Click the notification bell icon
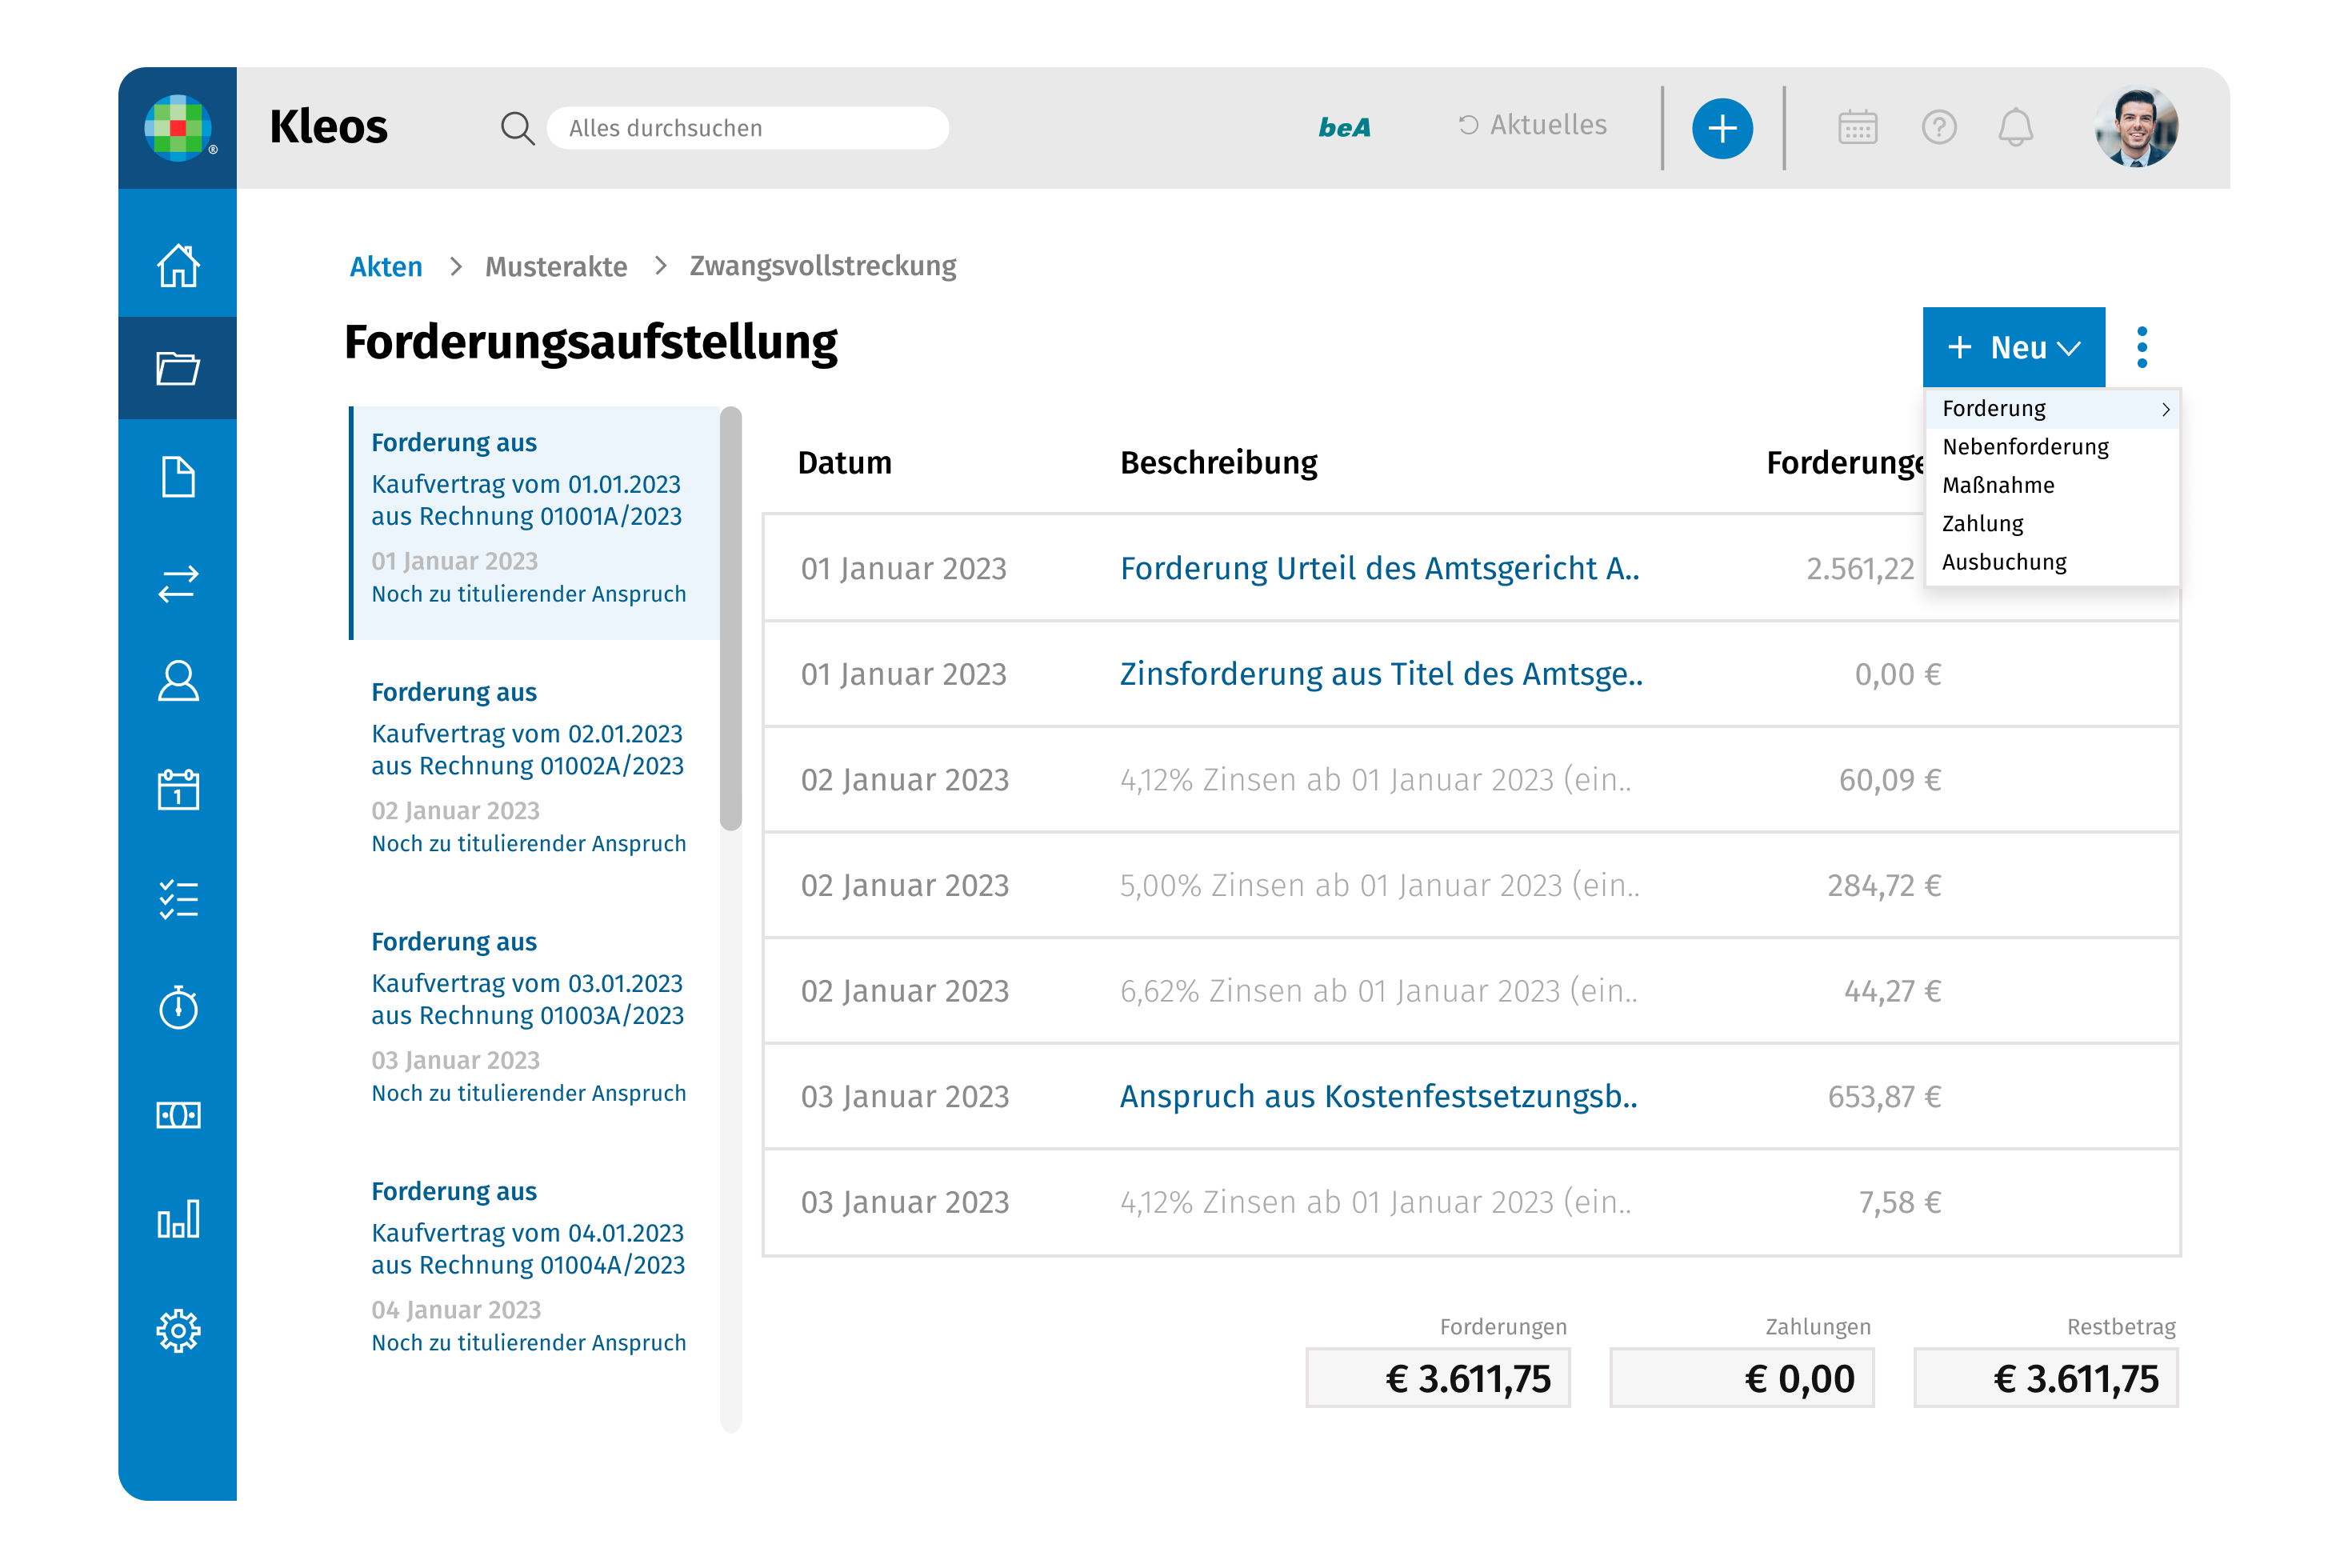2352x1568 pixels. (x=2015, y=128)
